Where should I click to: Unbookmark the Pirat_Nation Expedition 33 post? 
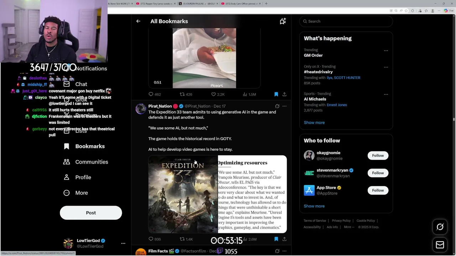[276, 239]
